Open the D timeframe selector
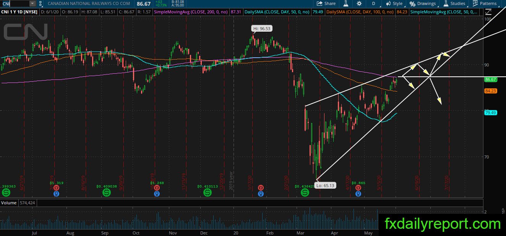This screenshot has height=236, width=506. click(373, 3)
